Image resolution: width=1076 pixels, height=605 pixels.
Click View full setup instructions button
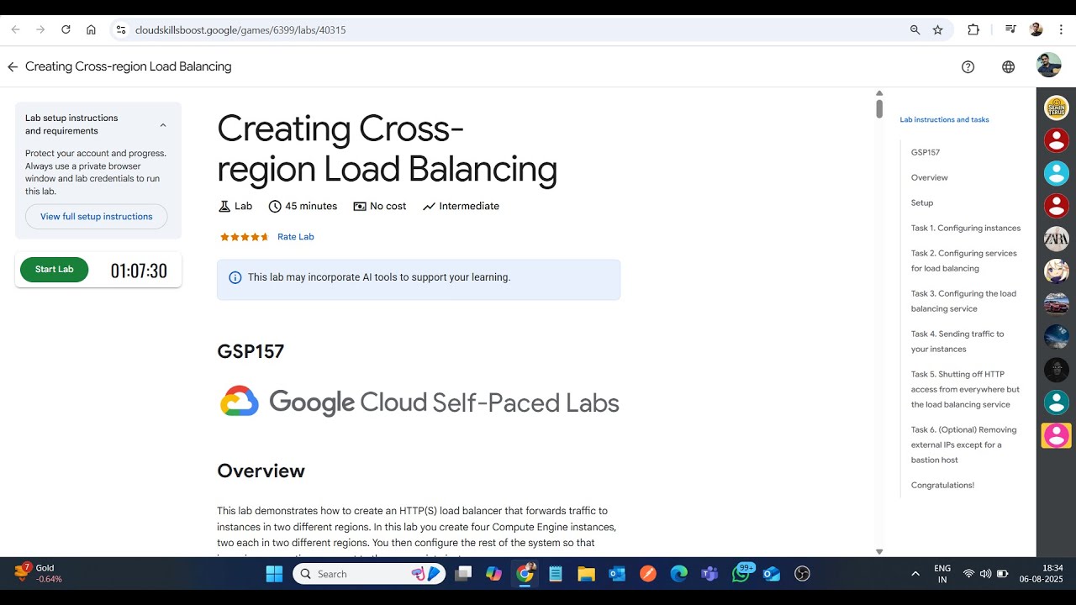tap(97, 217)
